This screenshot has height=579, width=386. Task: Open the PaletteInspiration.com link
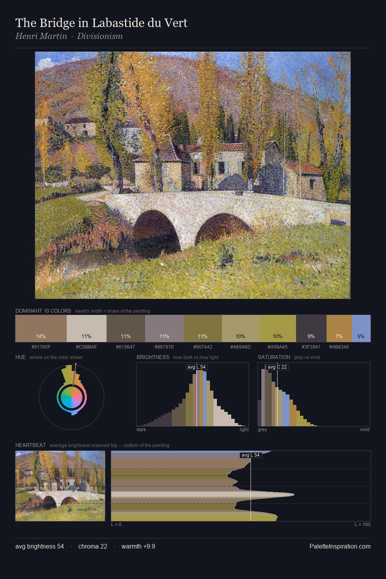[x=340, y=546]
